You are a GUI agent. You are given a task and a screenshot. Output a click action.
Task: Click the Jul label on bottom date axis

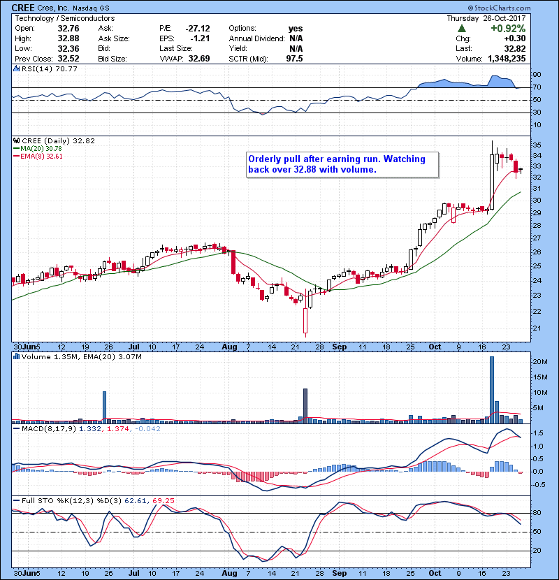point(134,573)
